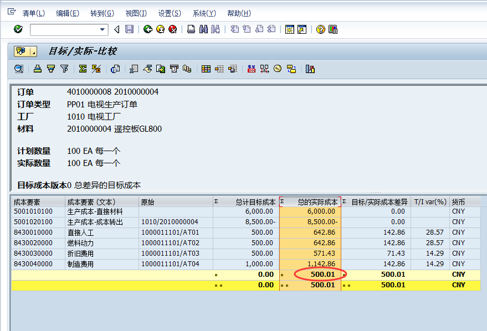Click the Word Processing icon

(x=147, y=69)
